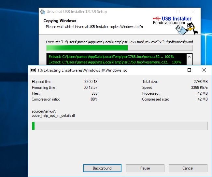The width and height of the screenshot is (212, 177).
Task: Click Speed value 3366 KB/s
Action: (x=199, y=88)
